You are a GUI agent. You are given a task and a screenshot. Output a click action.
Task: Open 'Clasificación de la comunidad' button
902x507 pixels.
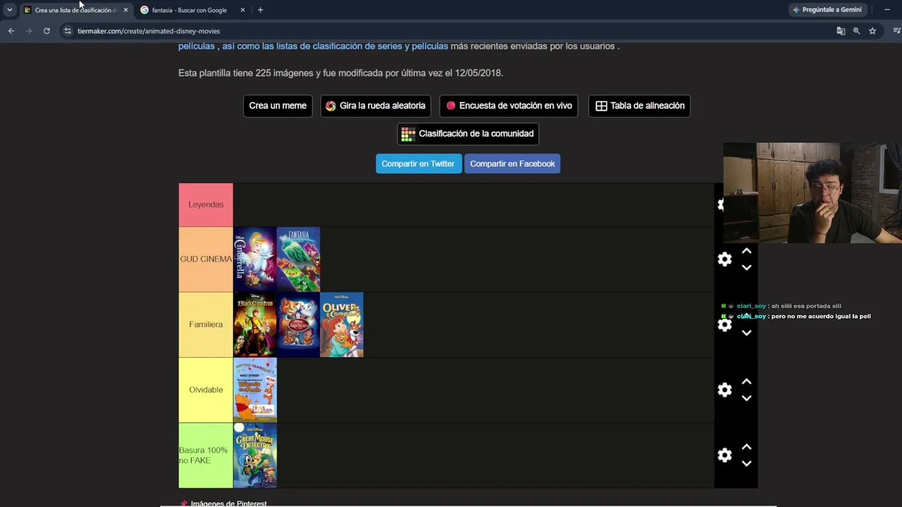469,134
